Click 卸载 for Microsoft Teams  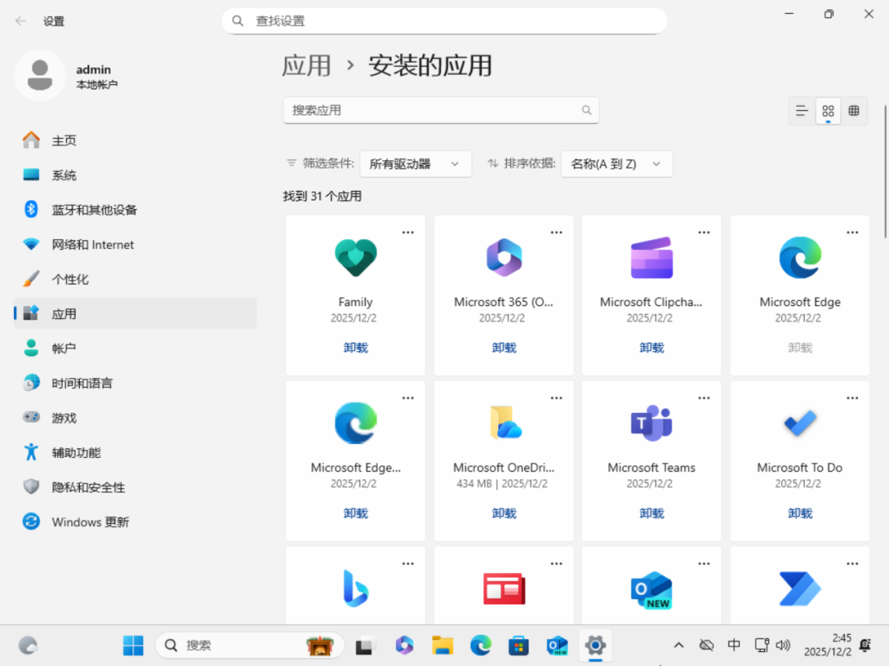coord(651,513)
